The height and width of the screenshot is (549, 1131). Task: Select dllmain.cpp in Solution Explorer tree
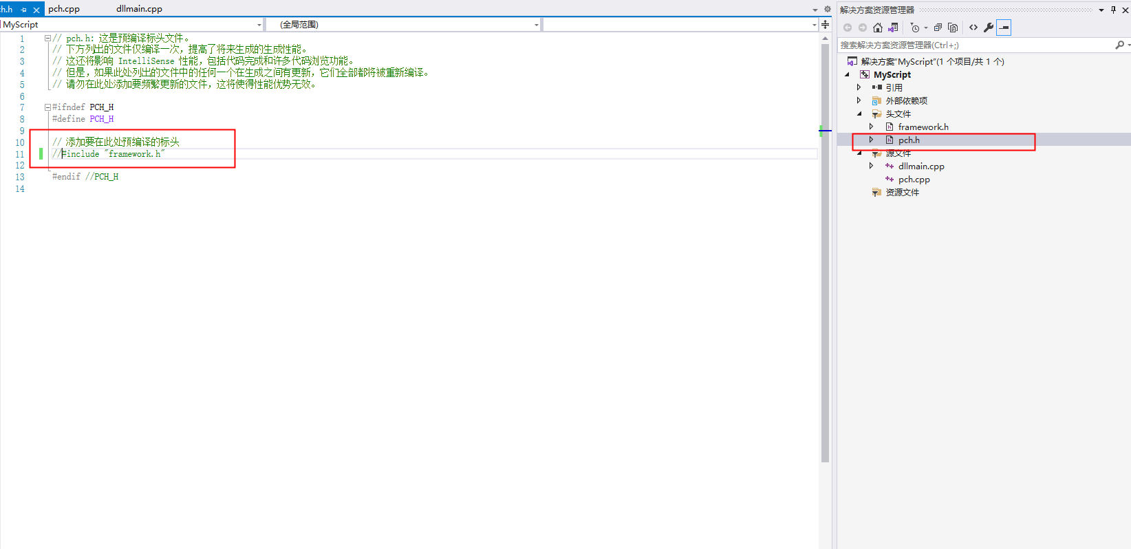pos(921,166)
